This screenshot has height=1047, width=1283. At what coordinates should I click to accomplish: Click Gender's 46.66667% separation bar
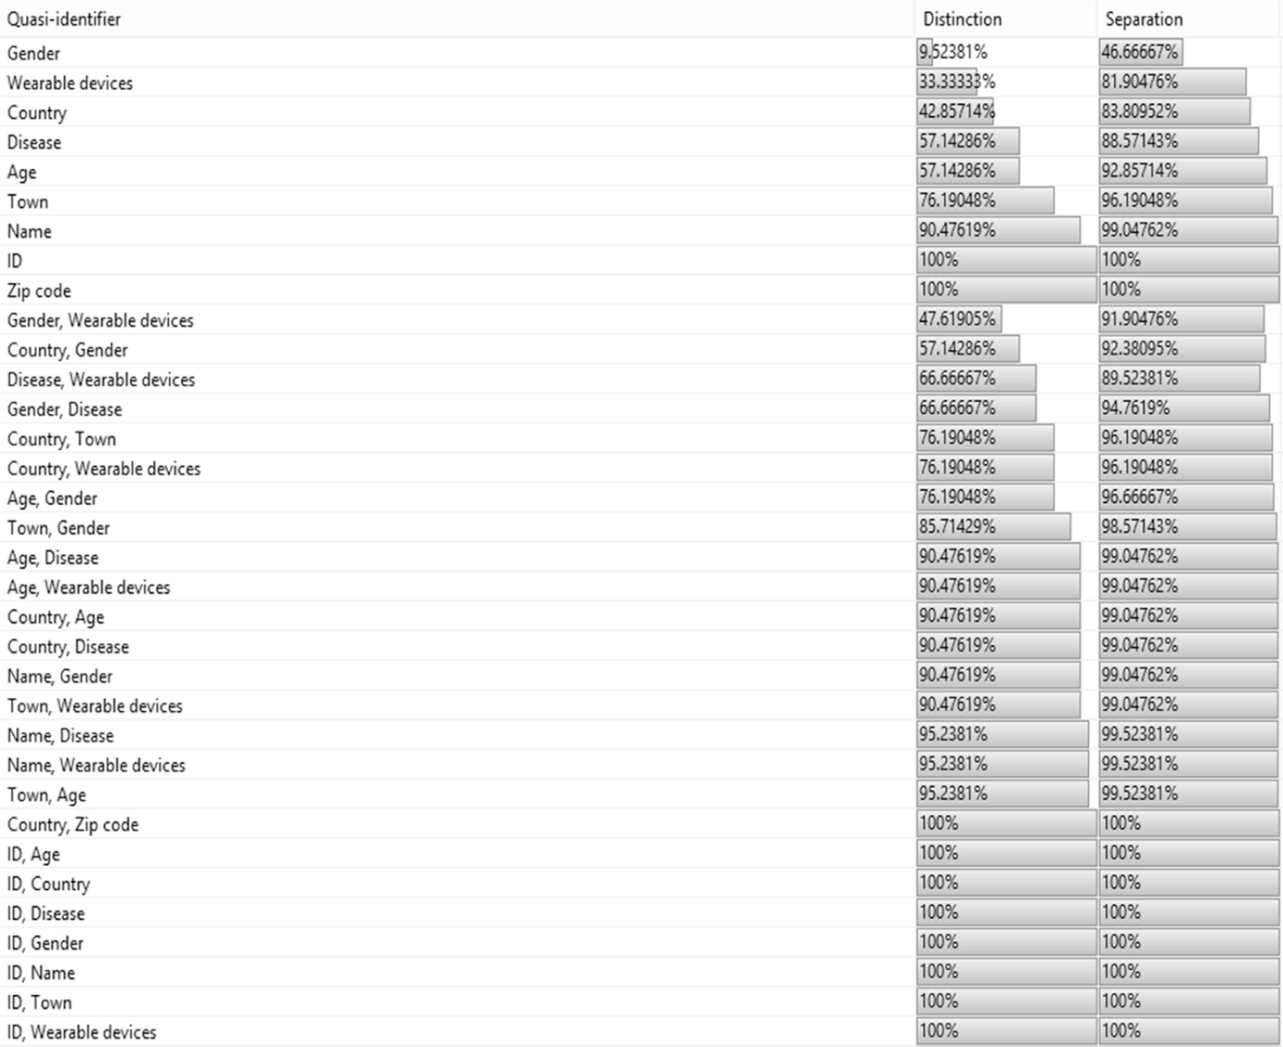1140,52
